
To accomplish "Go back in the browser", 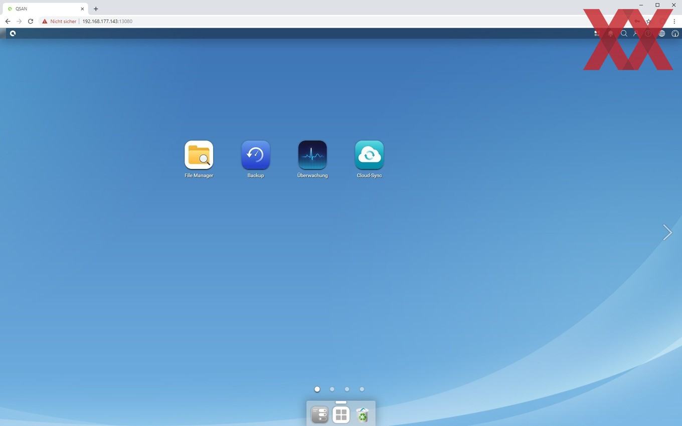I will click(x=8, y=21).
